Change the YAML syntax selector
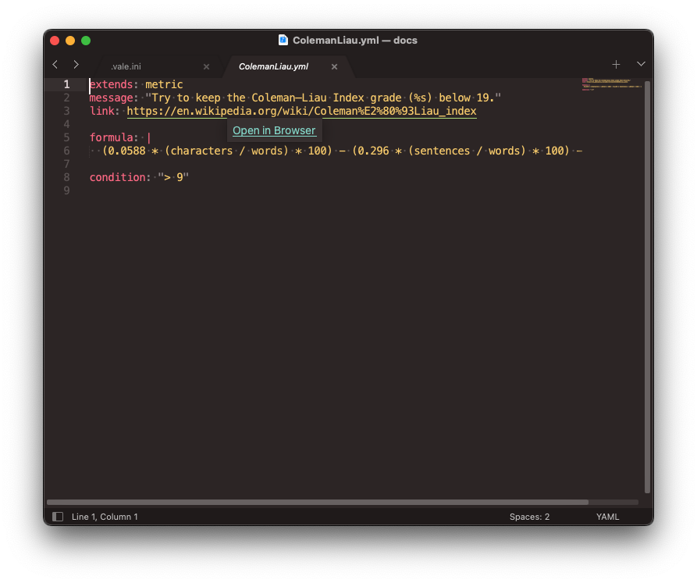 [607, 517]
